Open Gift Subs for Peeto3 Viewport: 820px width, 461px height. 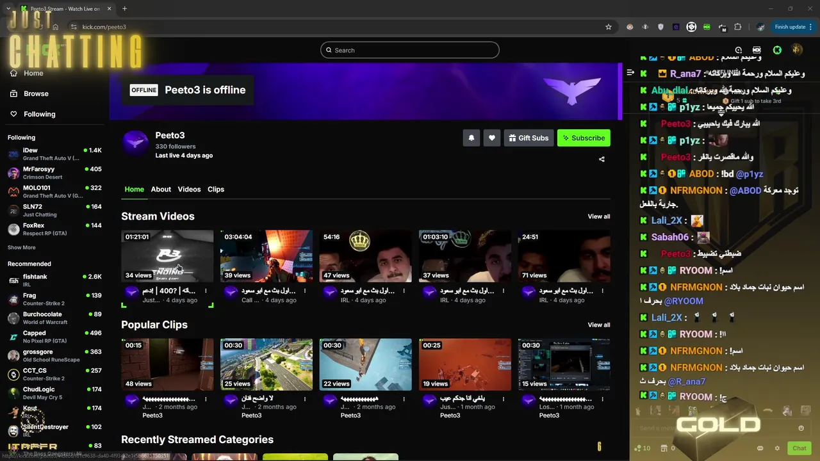coord(529,138)
